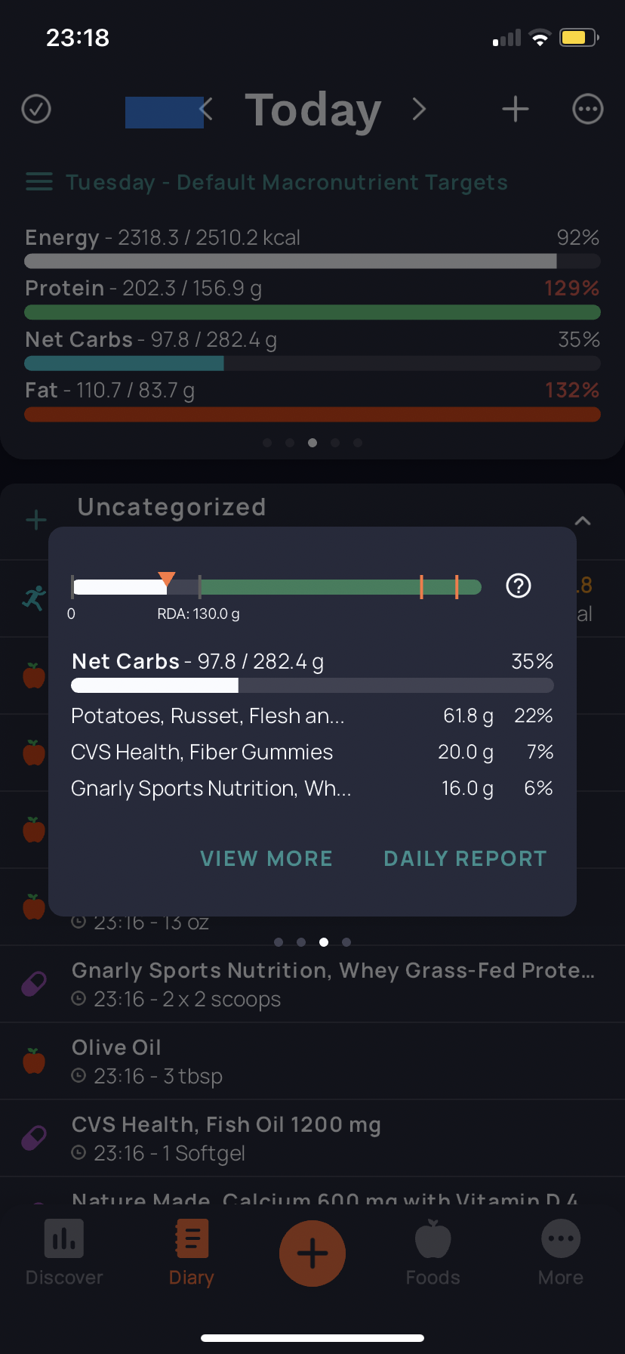Tap the pill icon for Fish Oil entry
625x1354 pixels.
[34, 1138]
